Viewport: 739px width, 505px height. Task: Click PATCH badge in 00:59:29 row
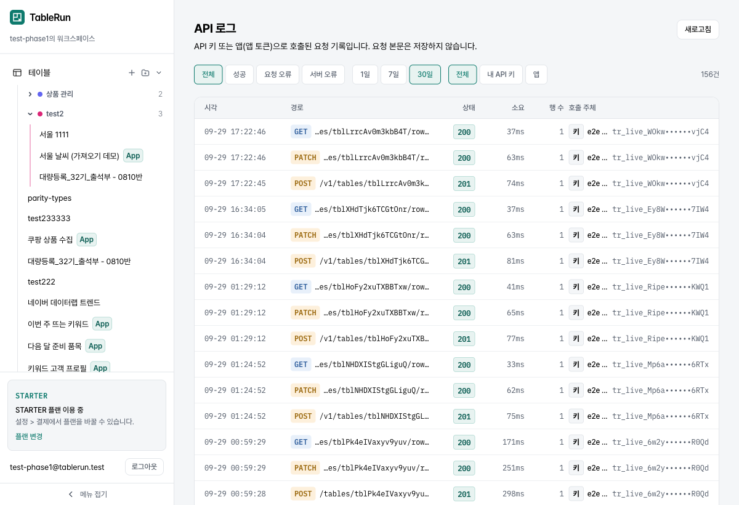click(x=305, y=468)
